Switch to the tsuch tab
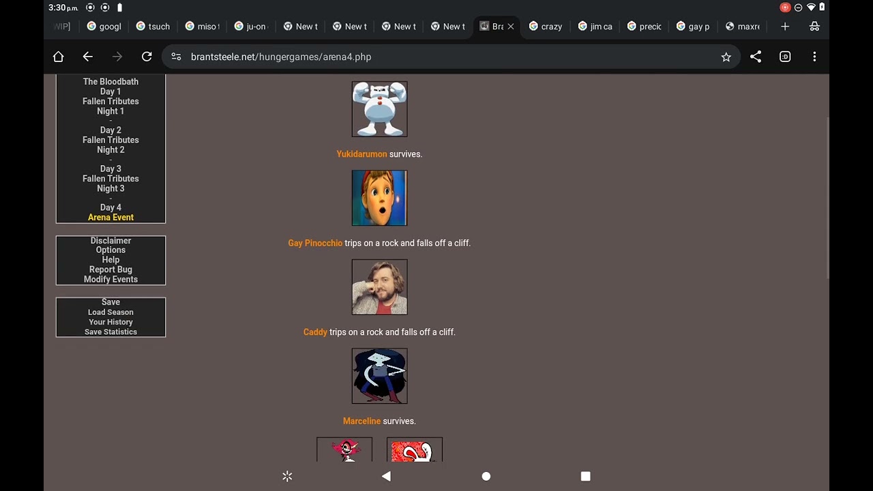Viewport: 873px width, 491px height. [x=153, y=27]
